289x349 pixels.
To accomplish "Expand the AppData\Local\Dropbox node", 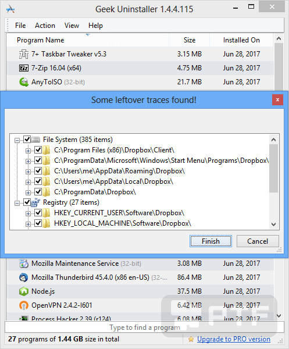I will 28,182.
